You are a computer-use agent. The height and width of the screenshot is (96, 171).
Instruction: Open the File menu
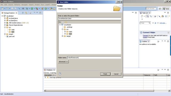click(2, 5)
